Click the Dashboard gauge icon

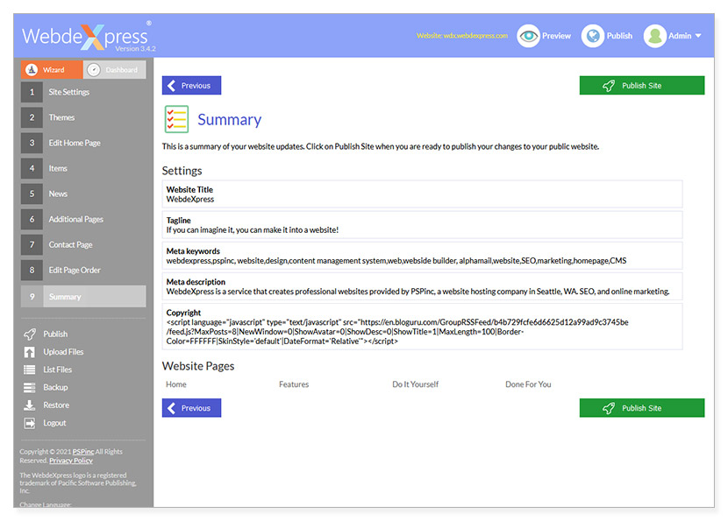point(94,69)
